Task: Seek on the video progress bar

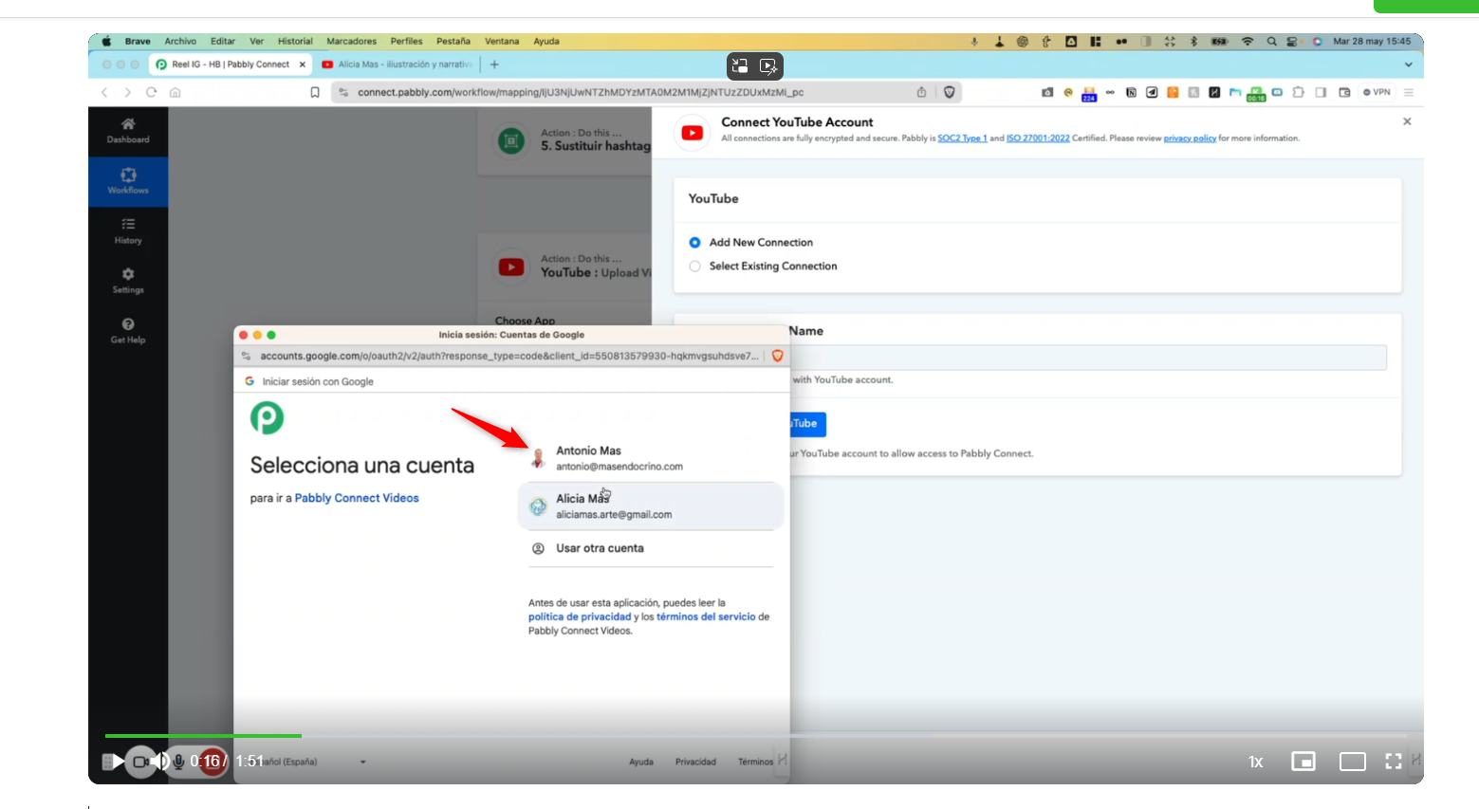Action: (755, 736)
